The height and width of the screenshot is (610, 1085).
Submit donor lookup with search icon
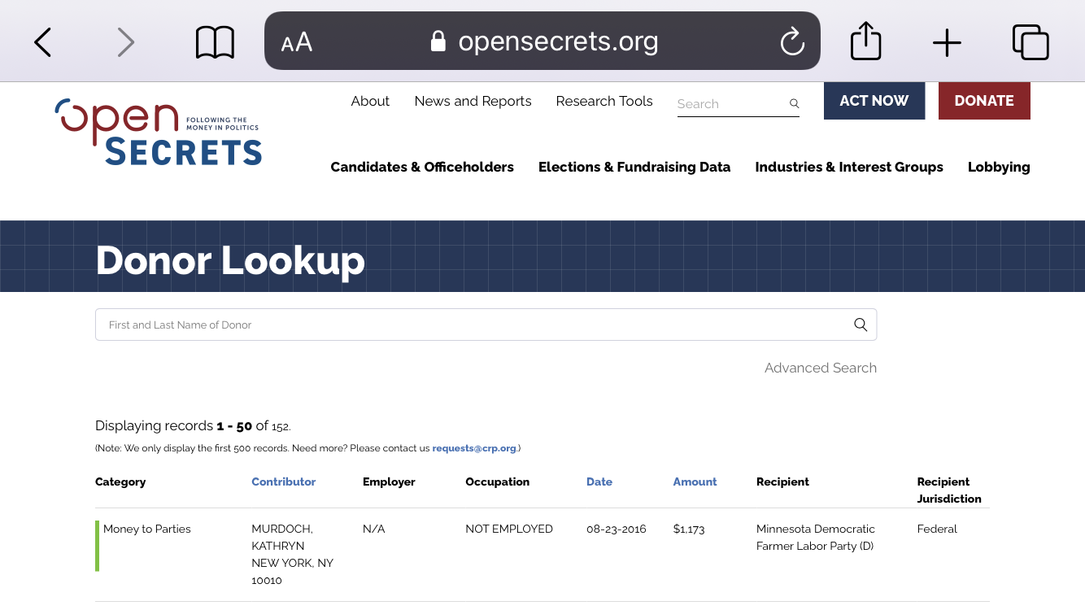pyautogui.click(x=861, y=325)
